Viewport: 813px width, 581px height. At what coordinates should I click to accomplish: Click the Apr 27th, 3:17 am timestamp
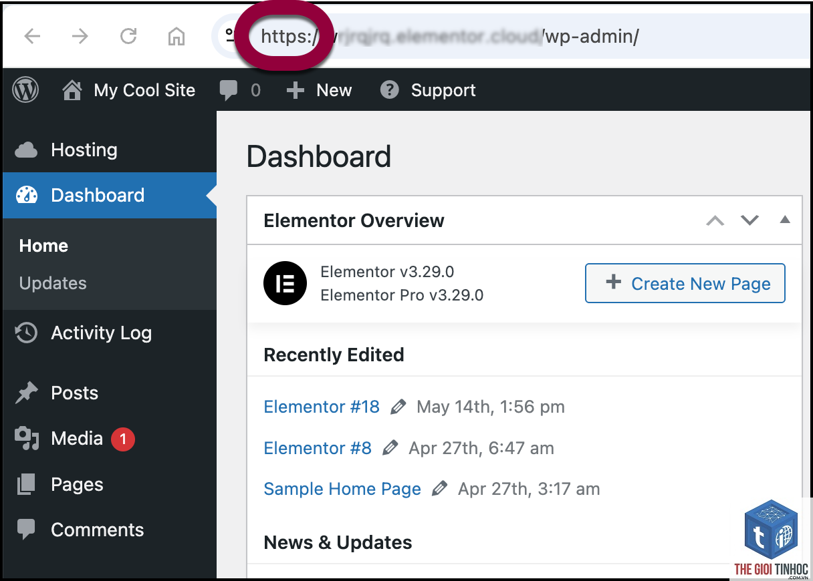(x=529, y=489)
